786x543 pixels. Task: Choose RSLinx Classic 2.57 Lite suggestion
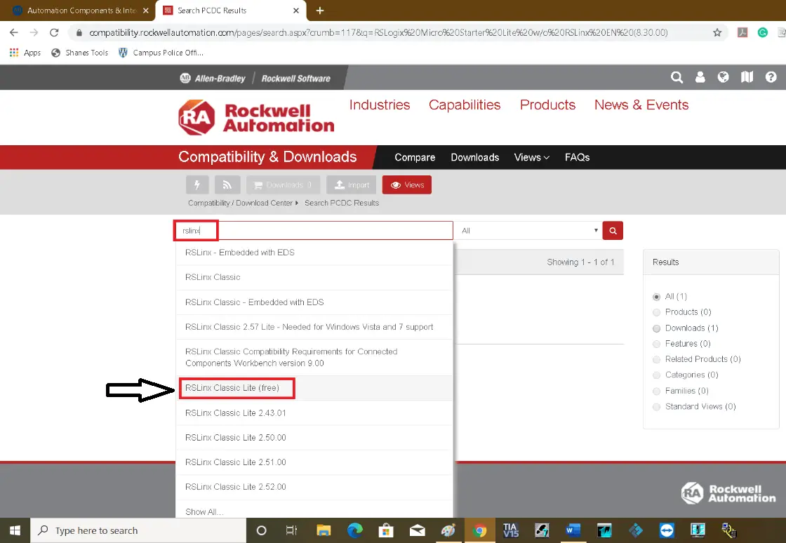pyautogui.click(x=314, y=327)
